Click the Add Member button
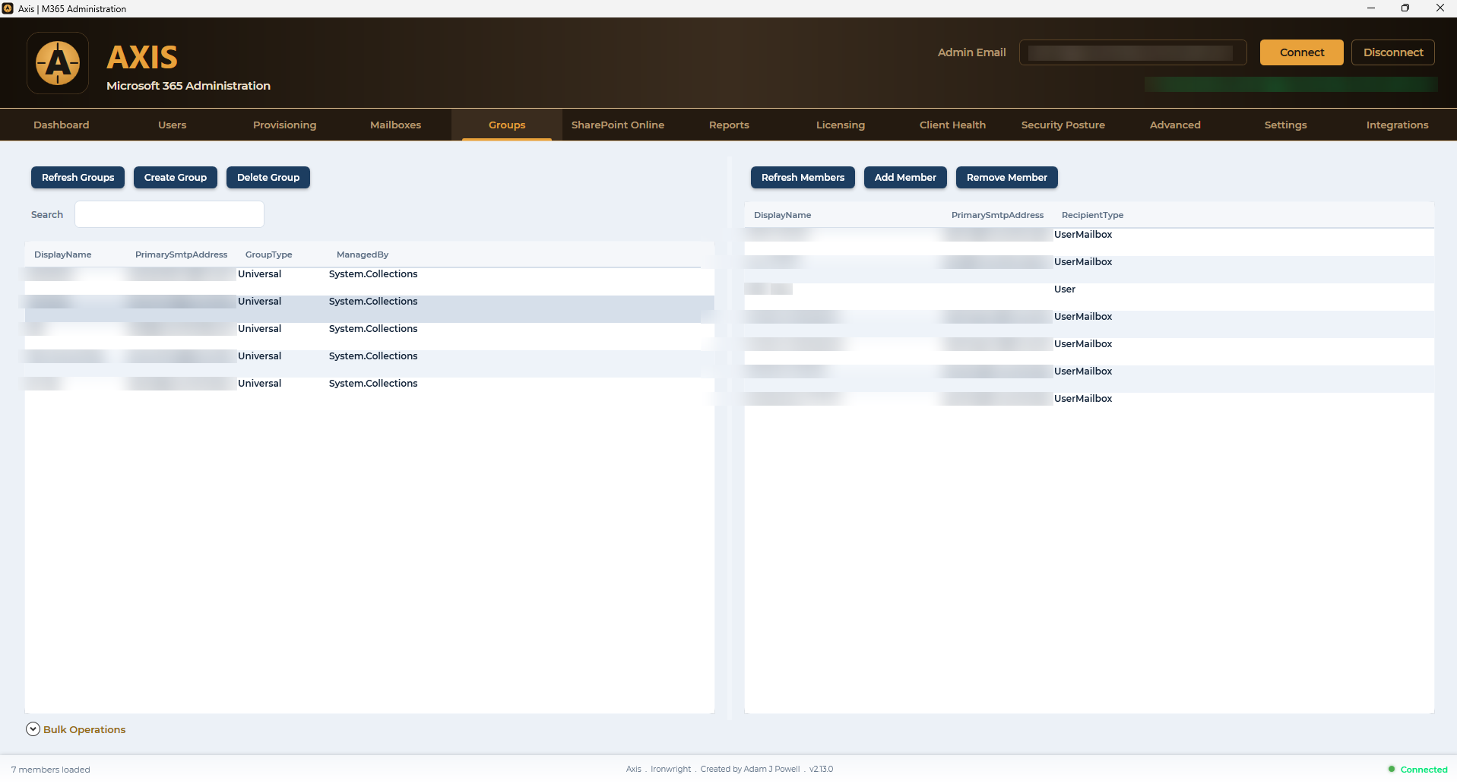Image resolution: width=1457 pixels, height=784 pixels. tap(905, 178)
